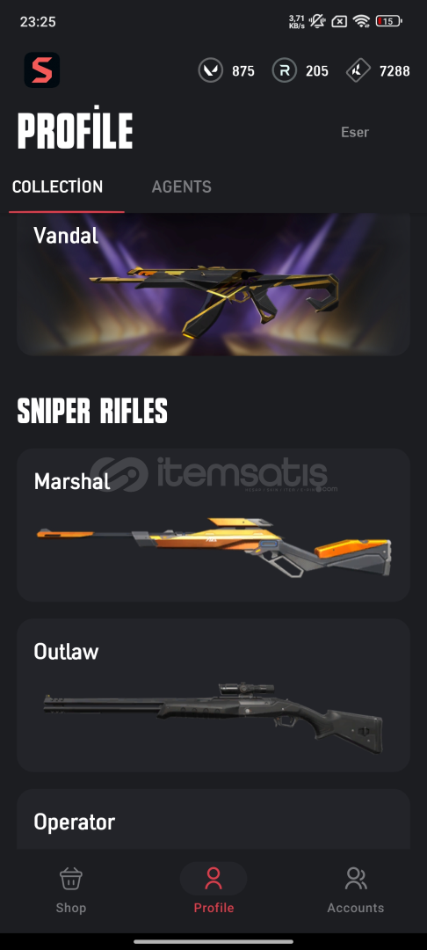Open the Vandal skin card

click(x=213, y=284)
